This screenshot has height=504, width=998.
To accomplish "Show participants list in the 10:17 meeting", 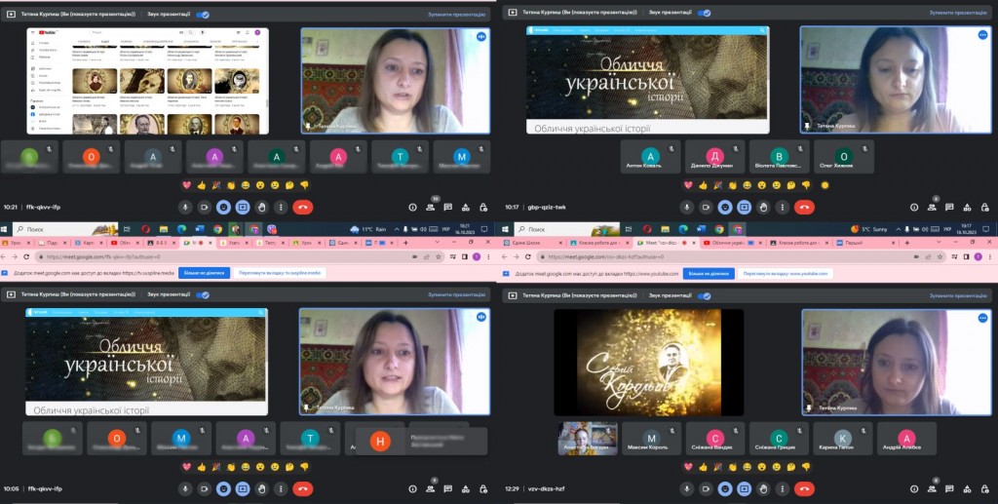I will pos(932,207).
